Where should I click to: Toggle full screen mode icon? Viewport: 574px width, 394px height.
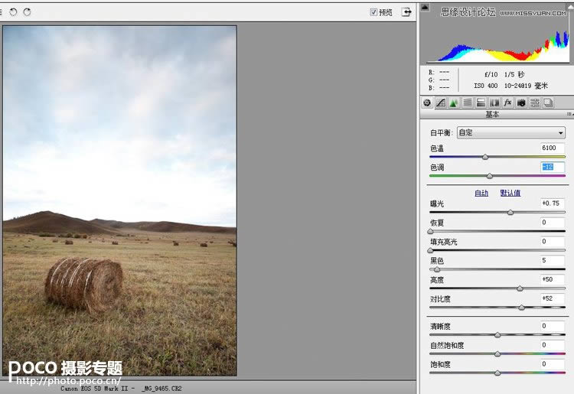click(x=406, y=12)
